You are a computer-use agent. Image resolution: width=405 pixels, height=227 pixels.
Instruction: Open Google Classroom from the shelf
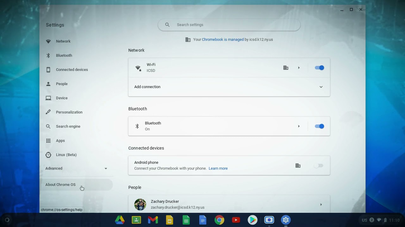coord(136,220)
